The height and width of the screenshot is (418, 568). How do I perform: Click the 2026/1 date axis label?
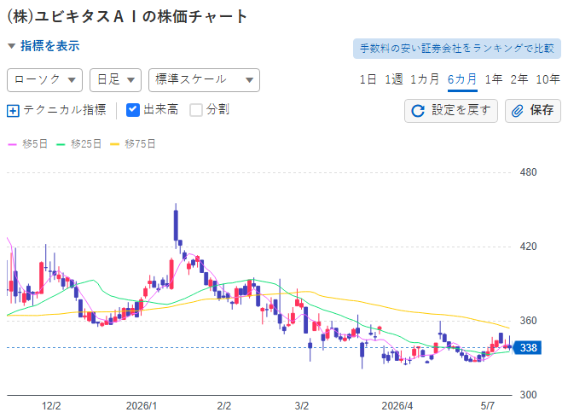(142, 406)
